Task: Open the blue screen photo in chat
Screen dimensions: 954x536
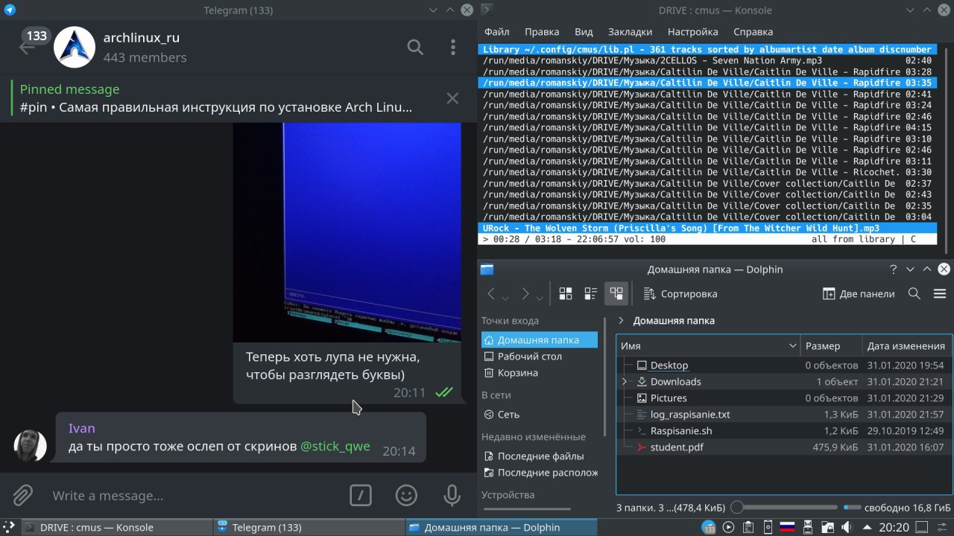Action: pos(347,232)
